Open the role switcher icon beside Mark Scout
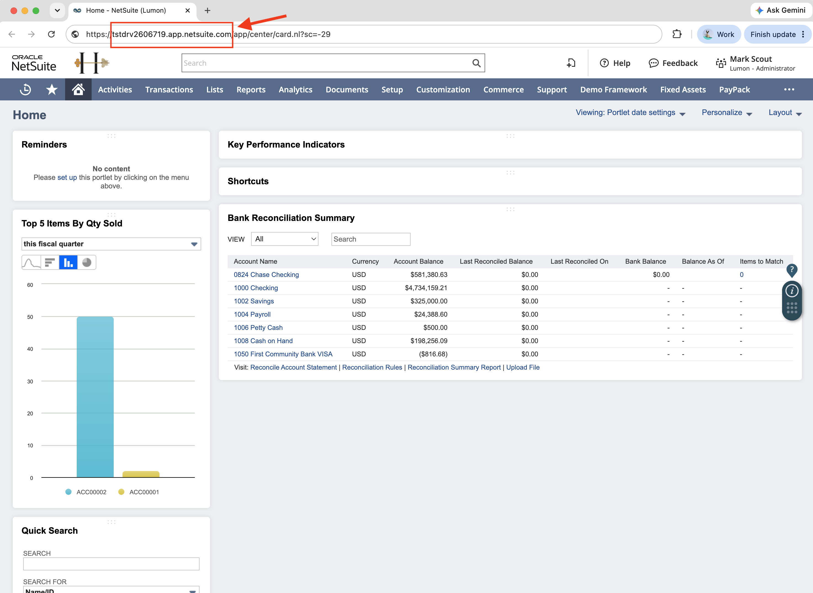The height and width of the screenshot is (593, 813). click(721, 63)
